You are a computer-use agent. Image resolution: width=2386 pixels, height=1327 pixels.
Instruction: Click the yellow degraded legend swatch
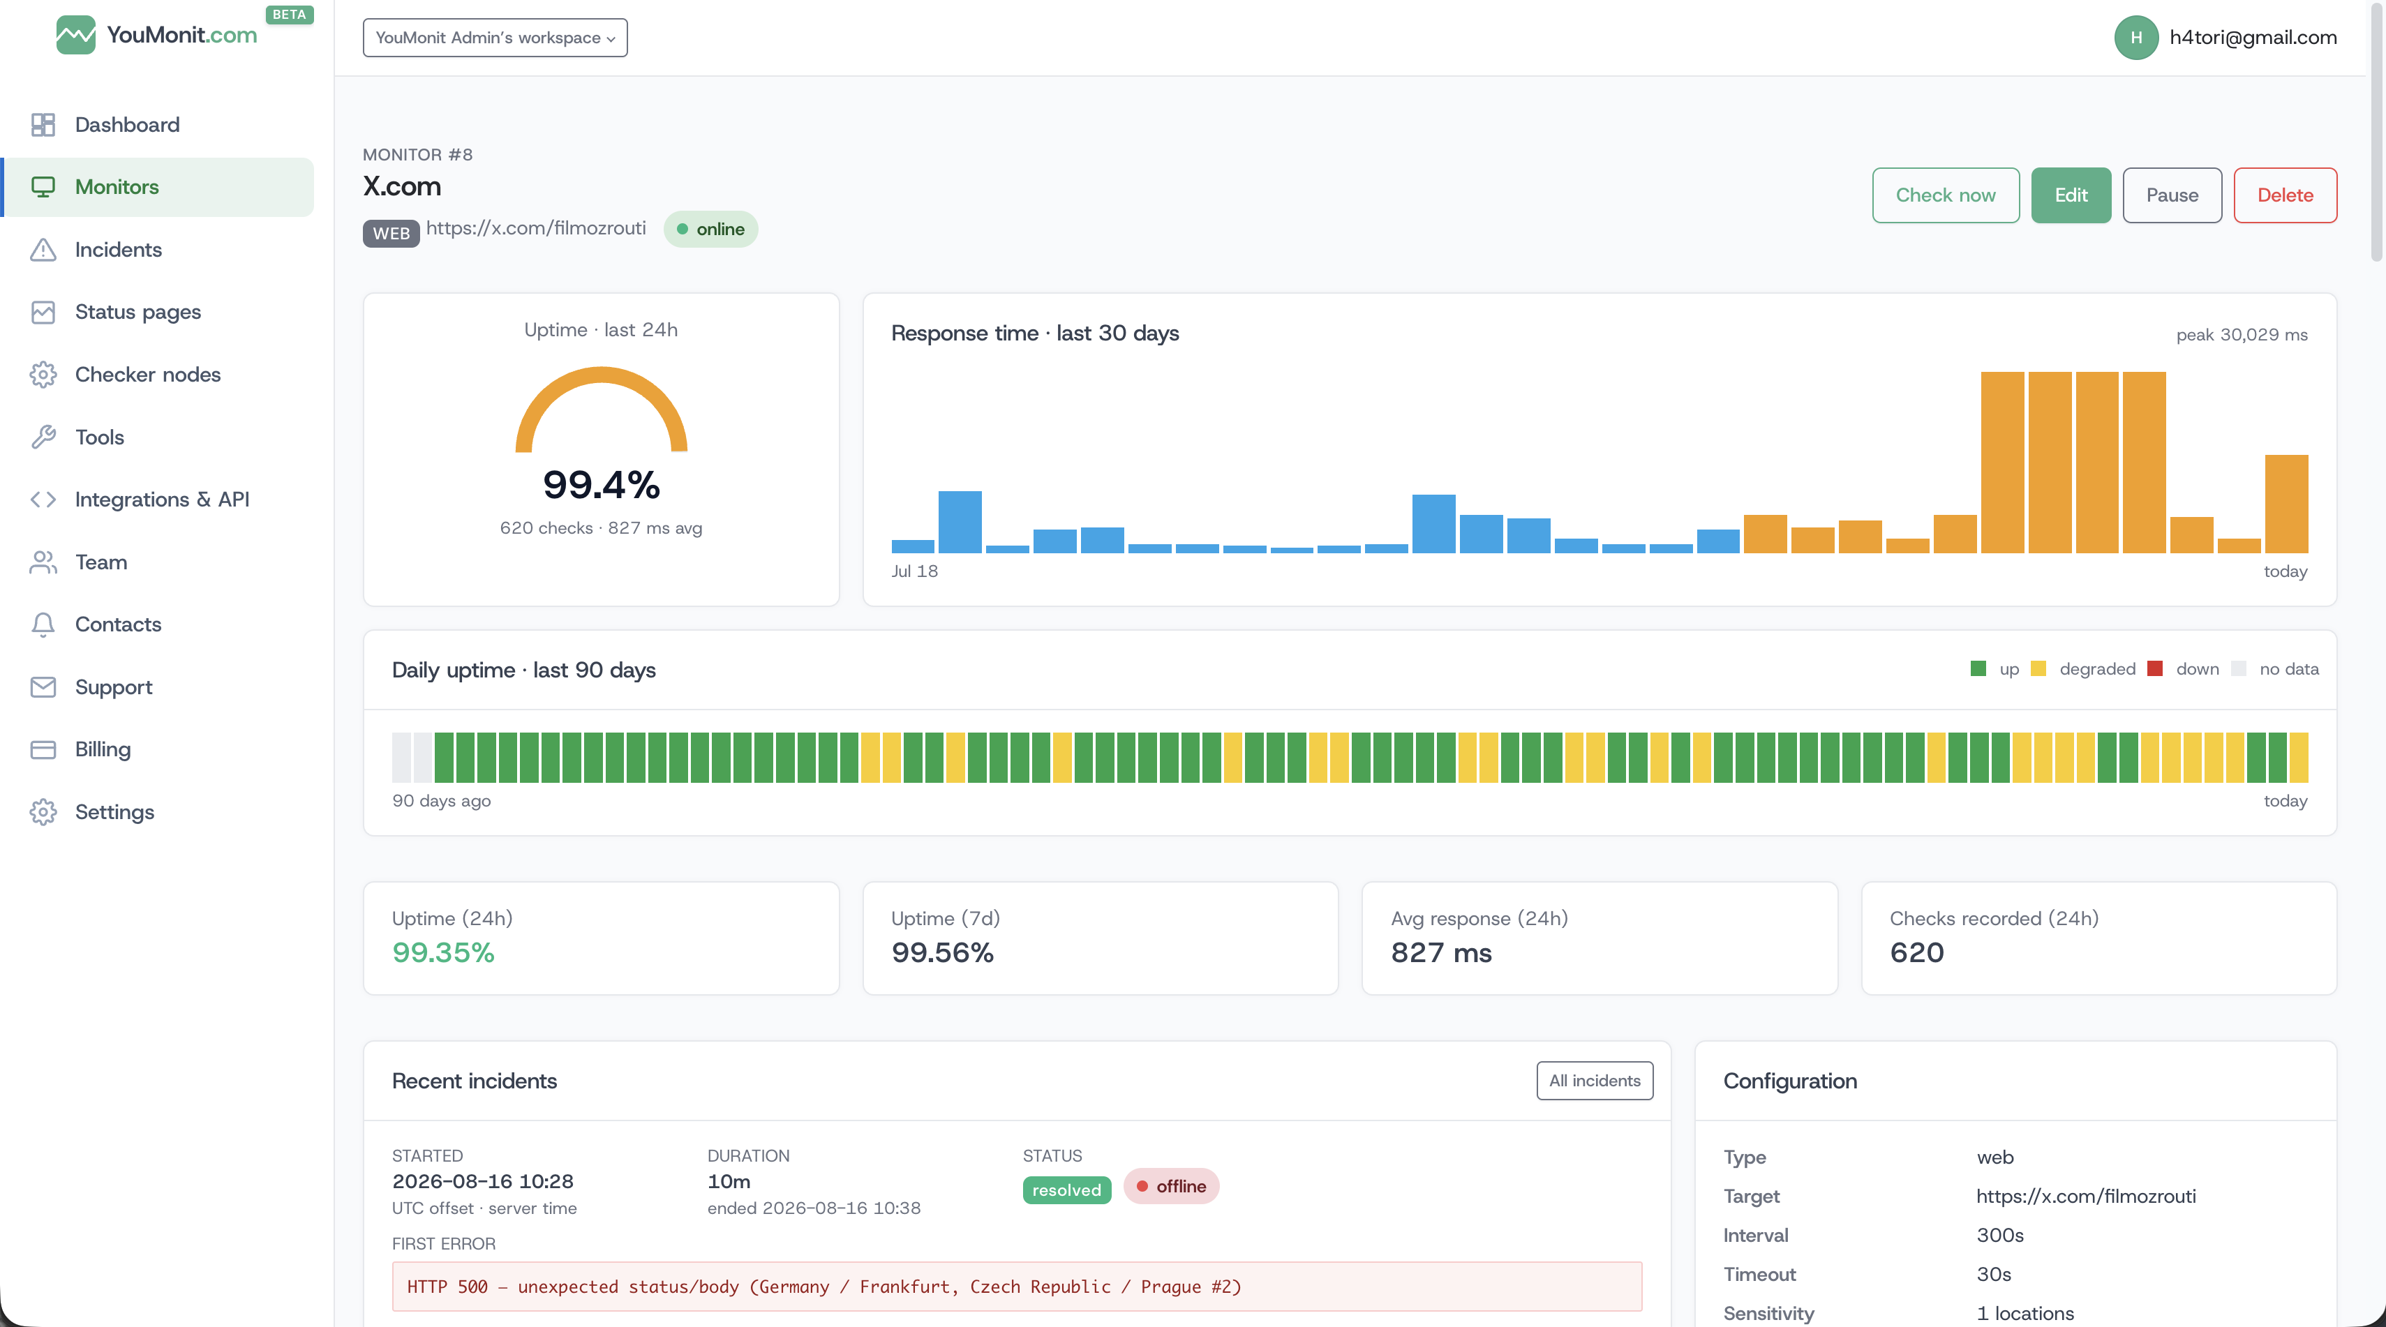[2038, 668]
